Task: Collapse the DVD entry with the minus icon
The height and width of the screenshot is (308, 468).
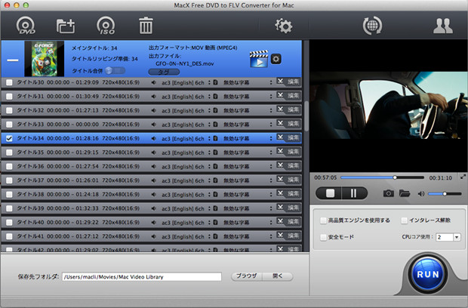Action: point(13,60)
